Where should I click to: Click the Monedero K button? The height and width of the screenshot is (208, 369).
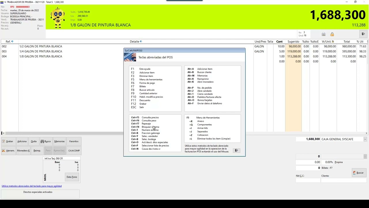coord(23,151)
